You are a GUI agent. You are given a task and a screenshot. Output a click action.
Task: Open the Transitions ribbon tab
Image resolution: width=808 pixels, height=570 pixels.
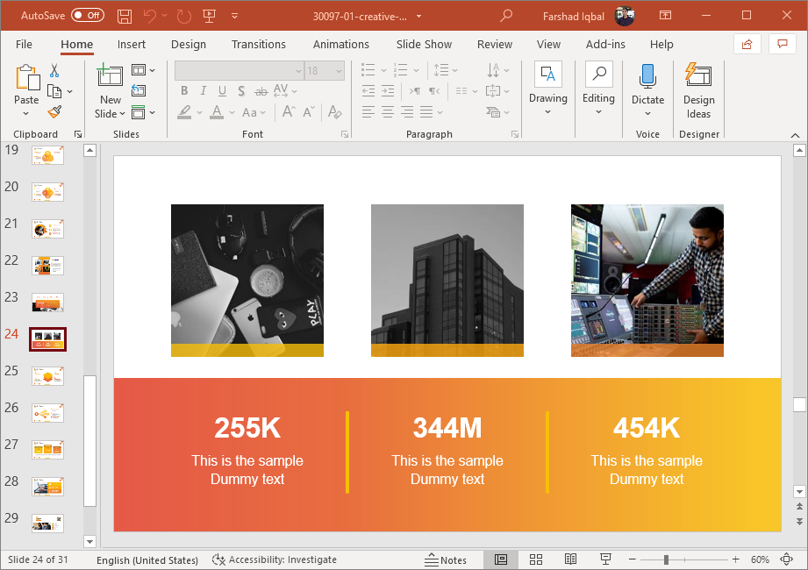[258, 44]
